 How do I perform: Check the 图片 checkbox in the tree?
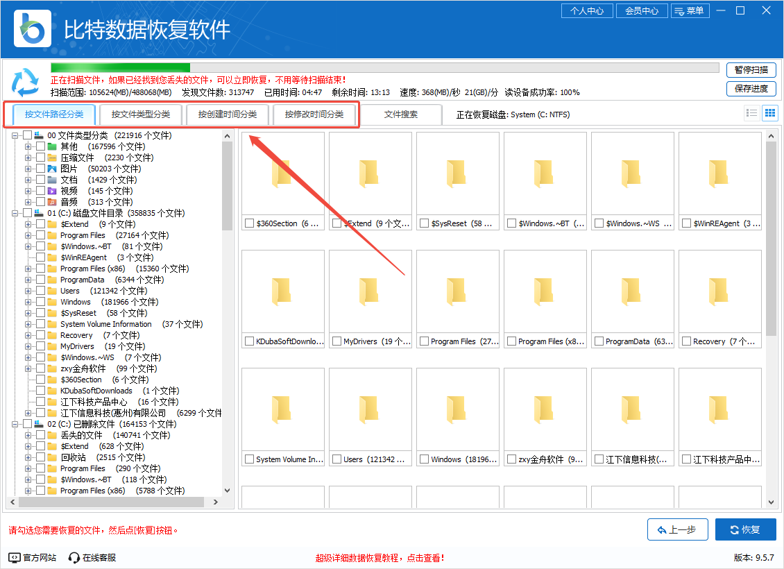(x=40, y=169)
